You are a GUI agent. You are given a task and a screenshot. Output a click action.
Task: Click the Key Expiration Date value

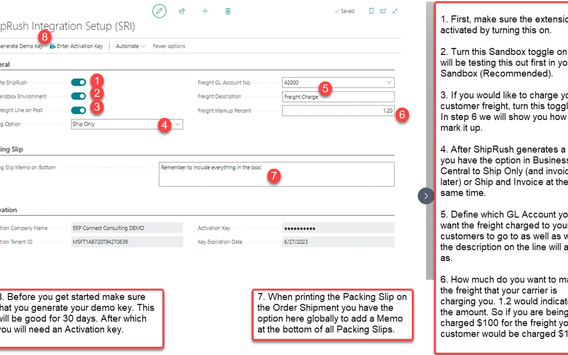tap(338, 242)
